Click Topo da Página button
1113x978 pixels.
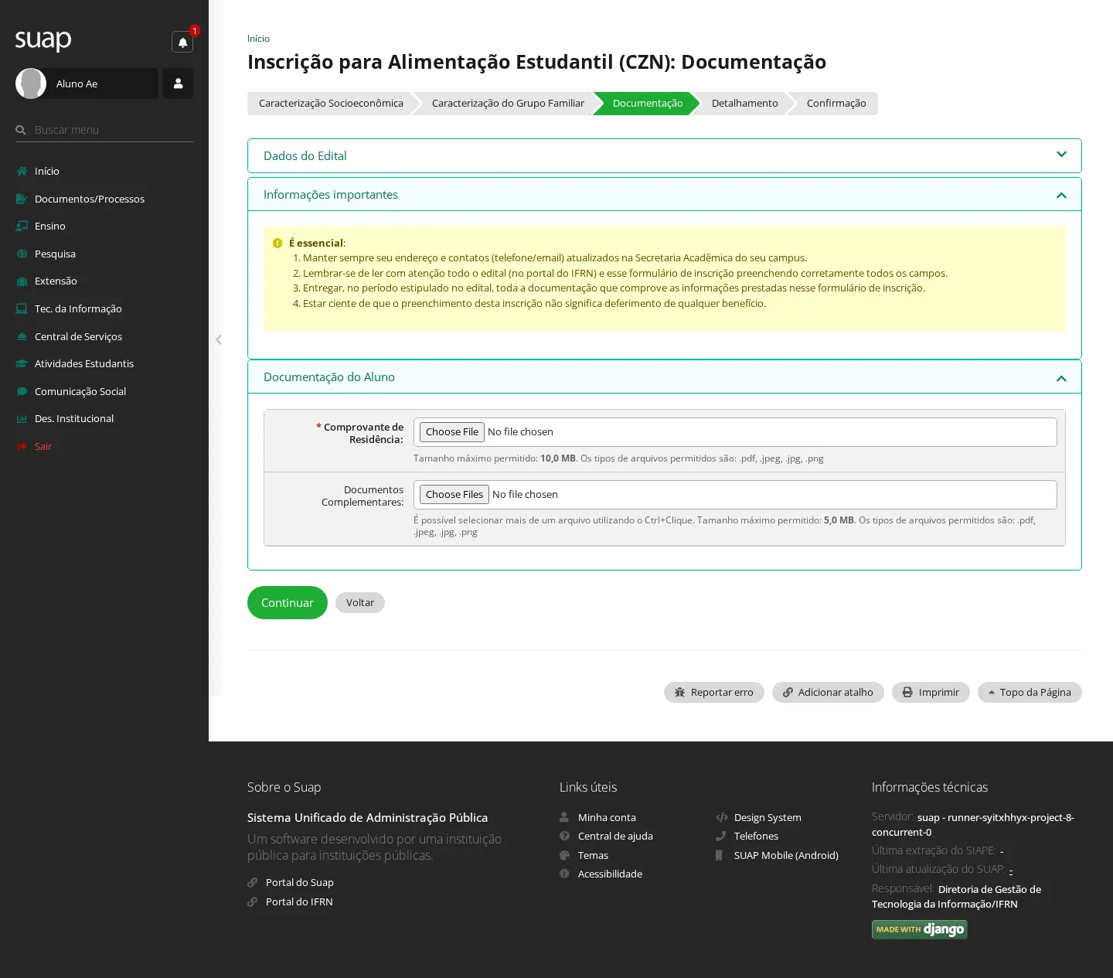1030,693
